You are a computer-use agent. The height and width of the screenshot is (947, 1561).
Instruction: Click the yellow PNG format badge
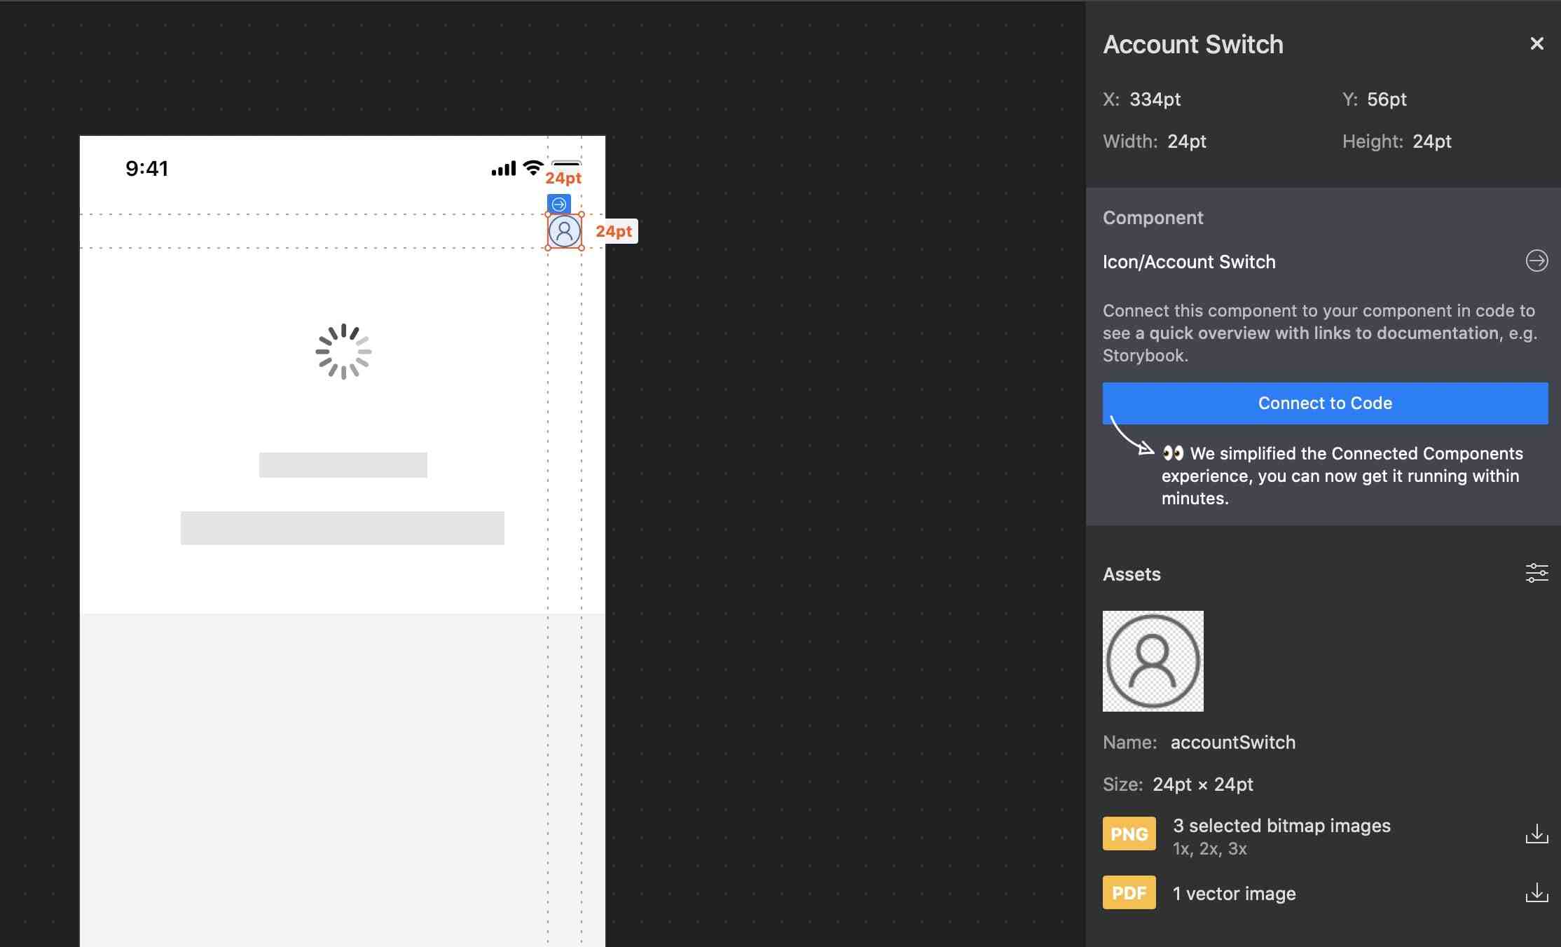click(x=1129, y=834)
